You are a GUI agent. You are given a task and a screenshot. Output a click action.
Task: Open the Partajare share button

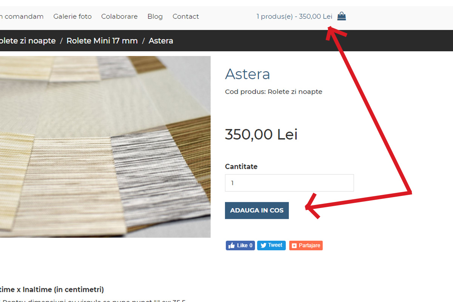[x=306, y=245]
